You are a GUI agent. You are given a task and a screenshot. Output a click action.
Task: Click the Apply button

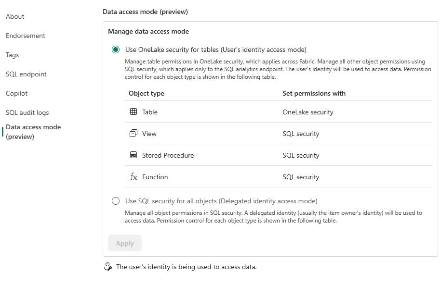tap(125, 243)
